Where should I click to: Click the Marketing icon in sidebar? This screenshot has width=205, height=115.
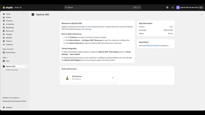[4, 28]
